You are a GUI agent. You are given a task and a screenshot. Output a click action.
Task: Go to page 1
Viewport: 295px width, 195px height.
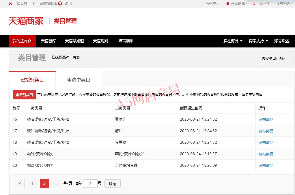click(32, 183)
